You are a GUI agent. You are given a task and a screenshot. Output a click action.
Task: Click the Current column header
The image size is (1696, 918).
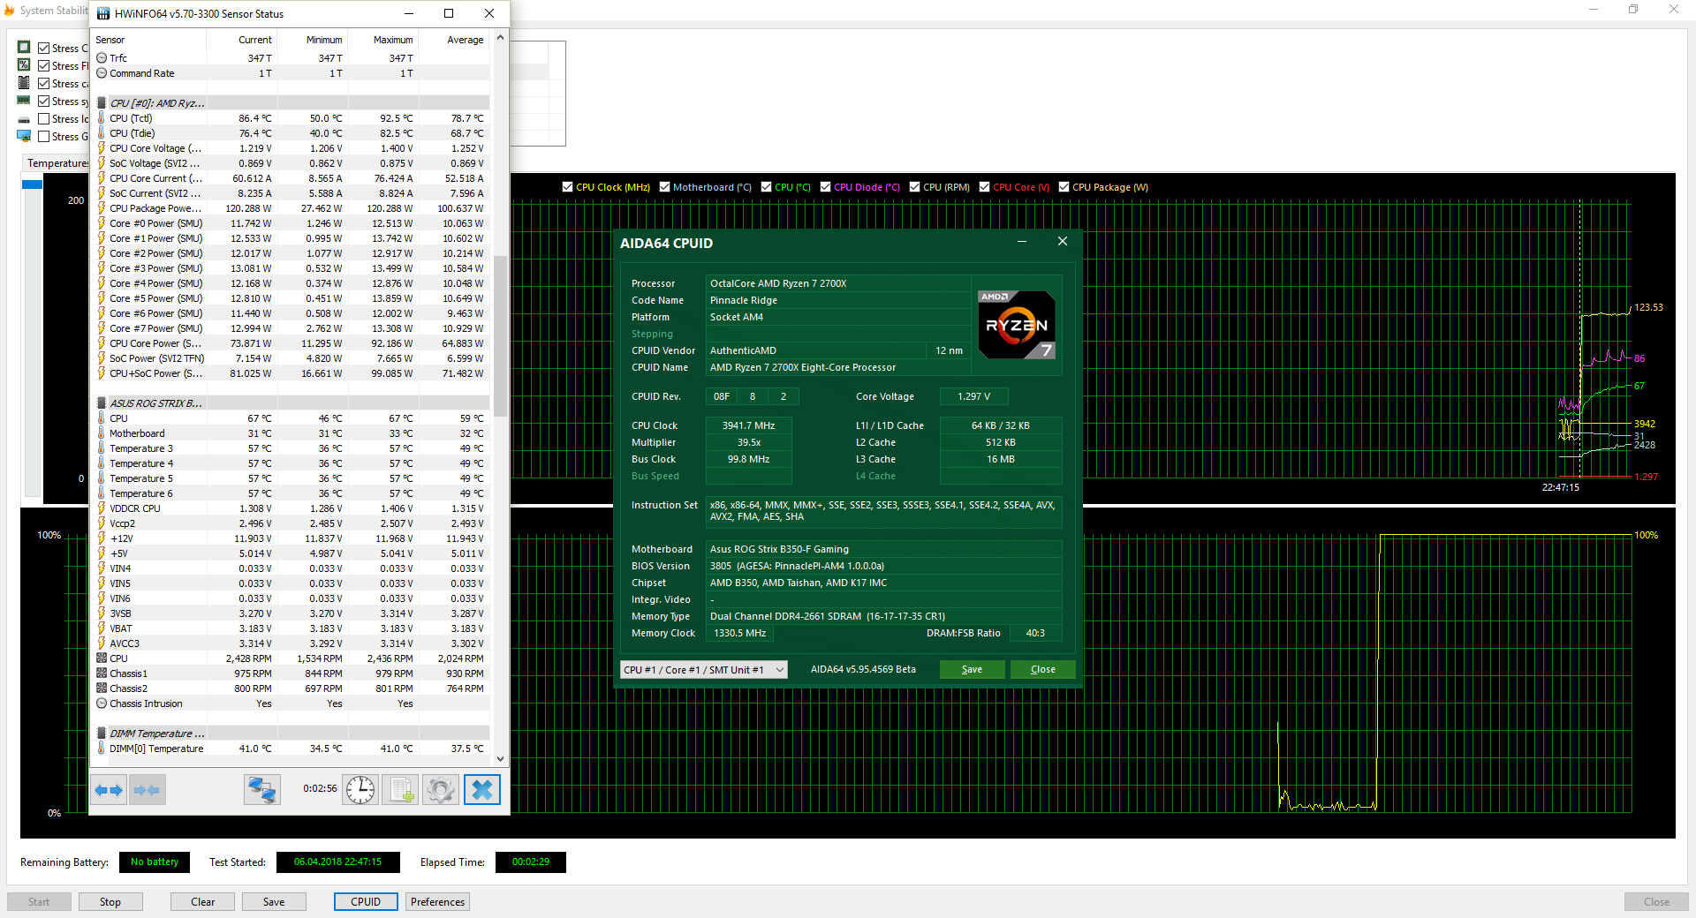pyautogui.click(x=243, y=40)
